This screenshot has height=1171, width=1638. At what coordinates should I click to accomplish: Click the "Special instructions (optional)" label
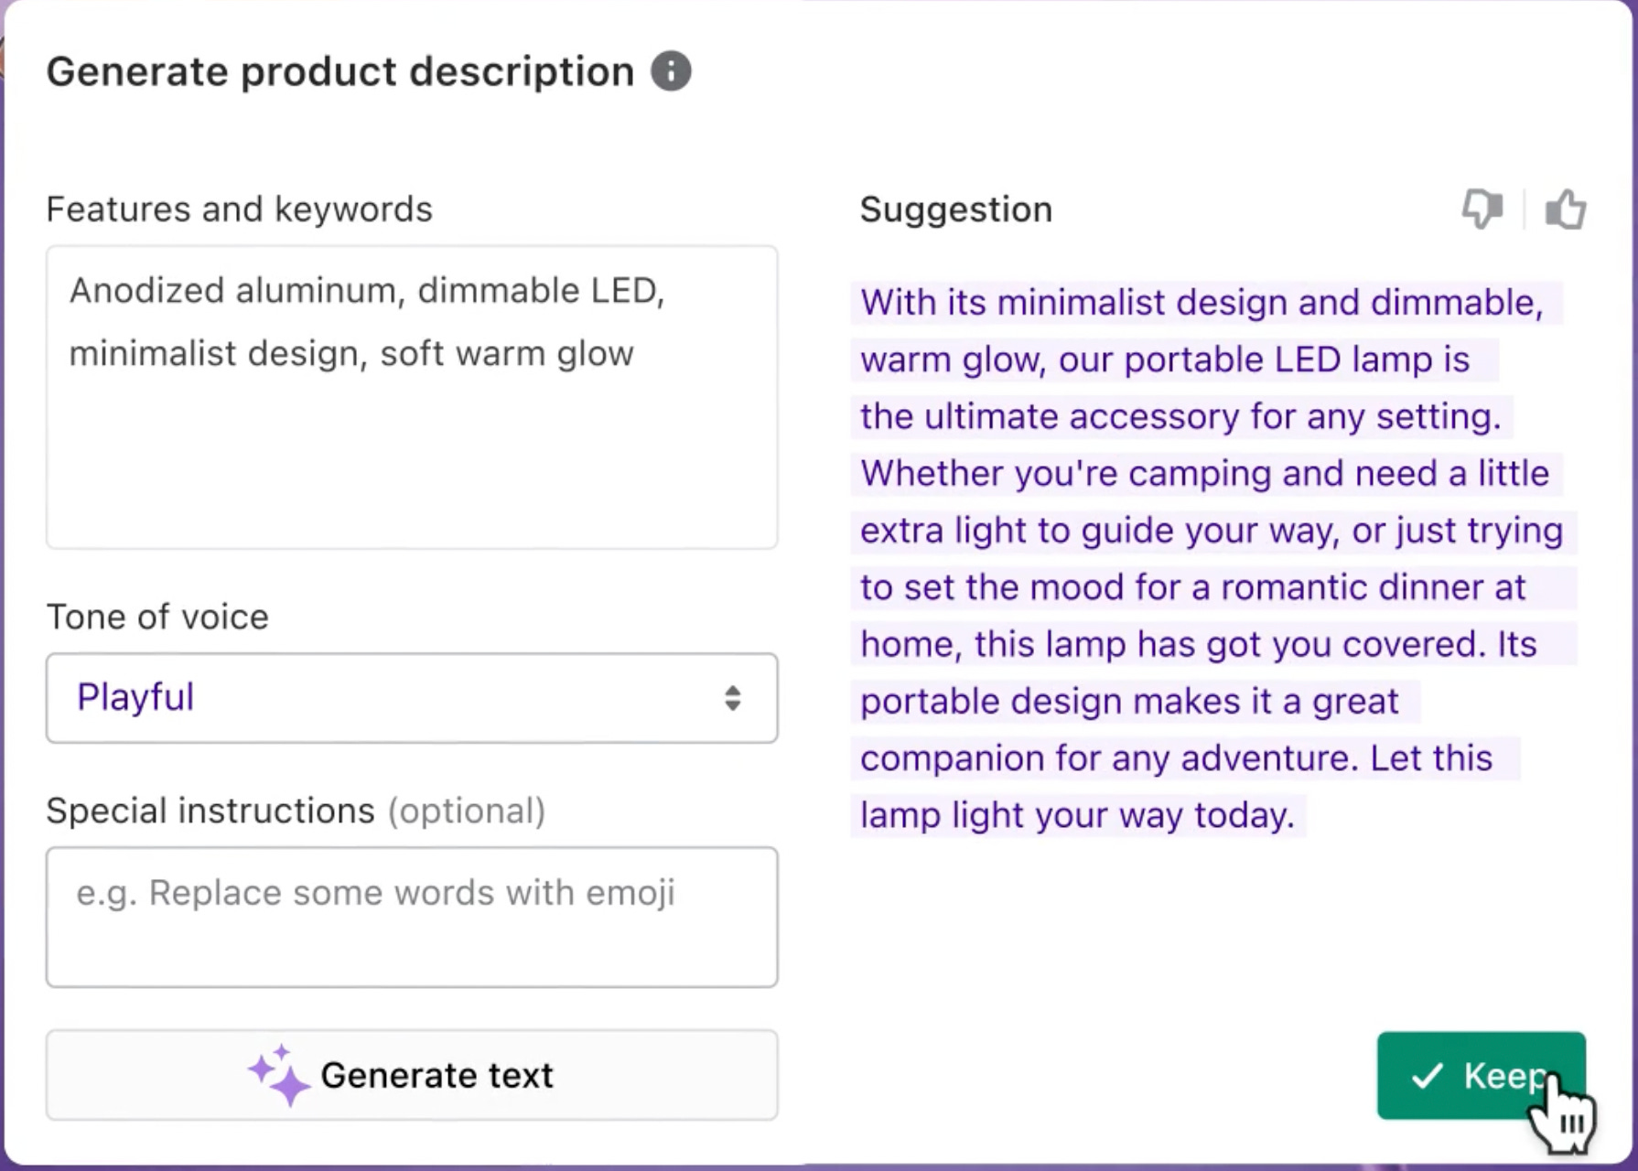(296, 811)
